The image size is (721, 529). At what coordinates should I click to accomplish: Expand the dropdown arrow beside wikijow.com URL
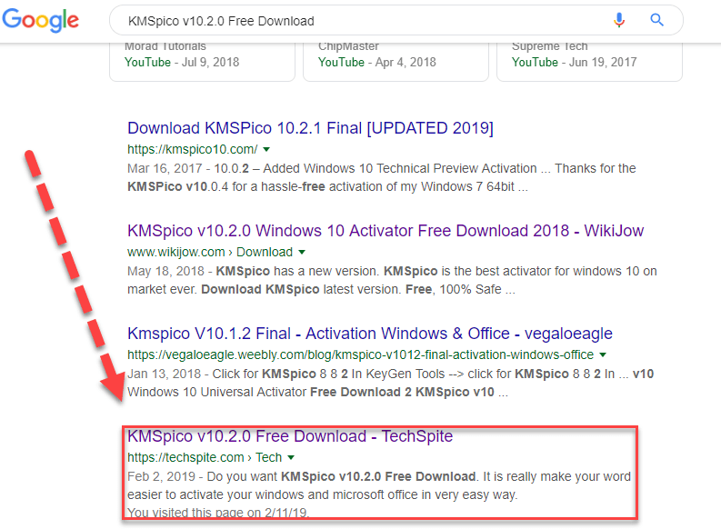point(302,252)
